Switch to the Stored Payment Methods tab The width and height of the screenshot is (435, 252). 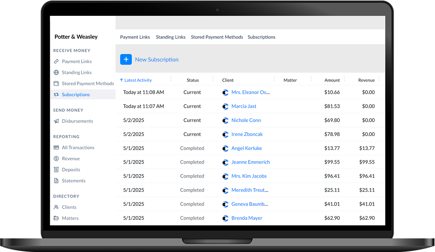click(x=217, y=37)
